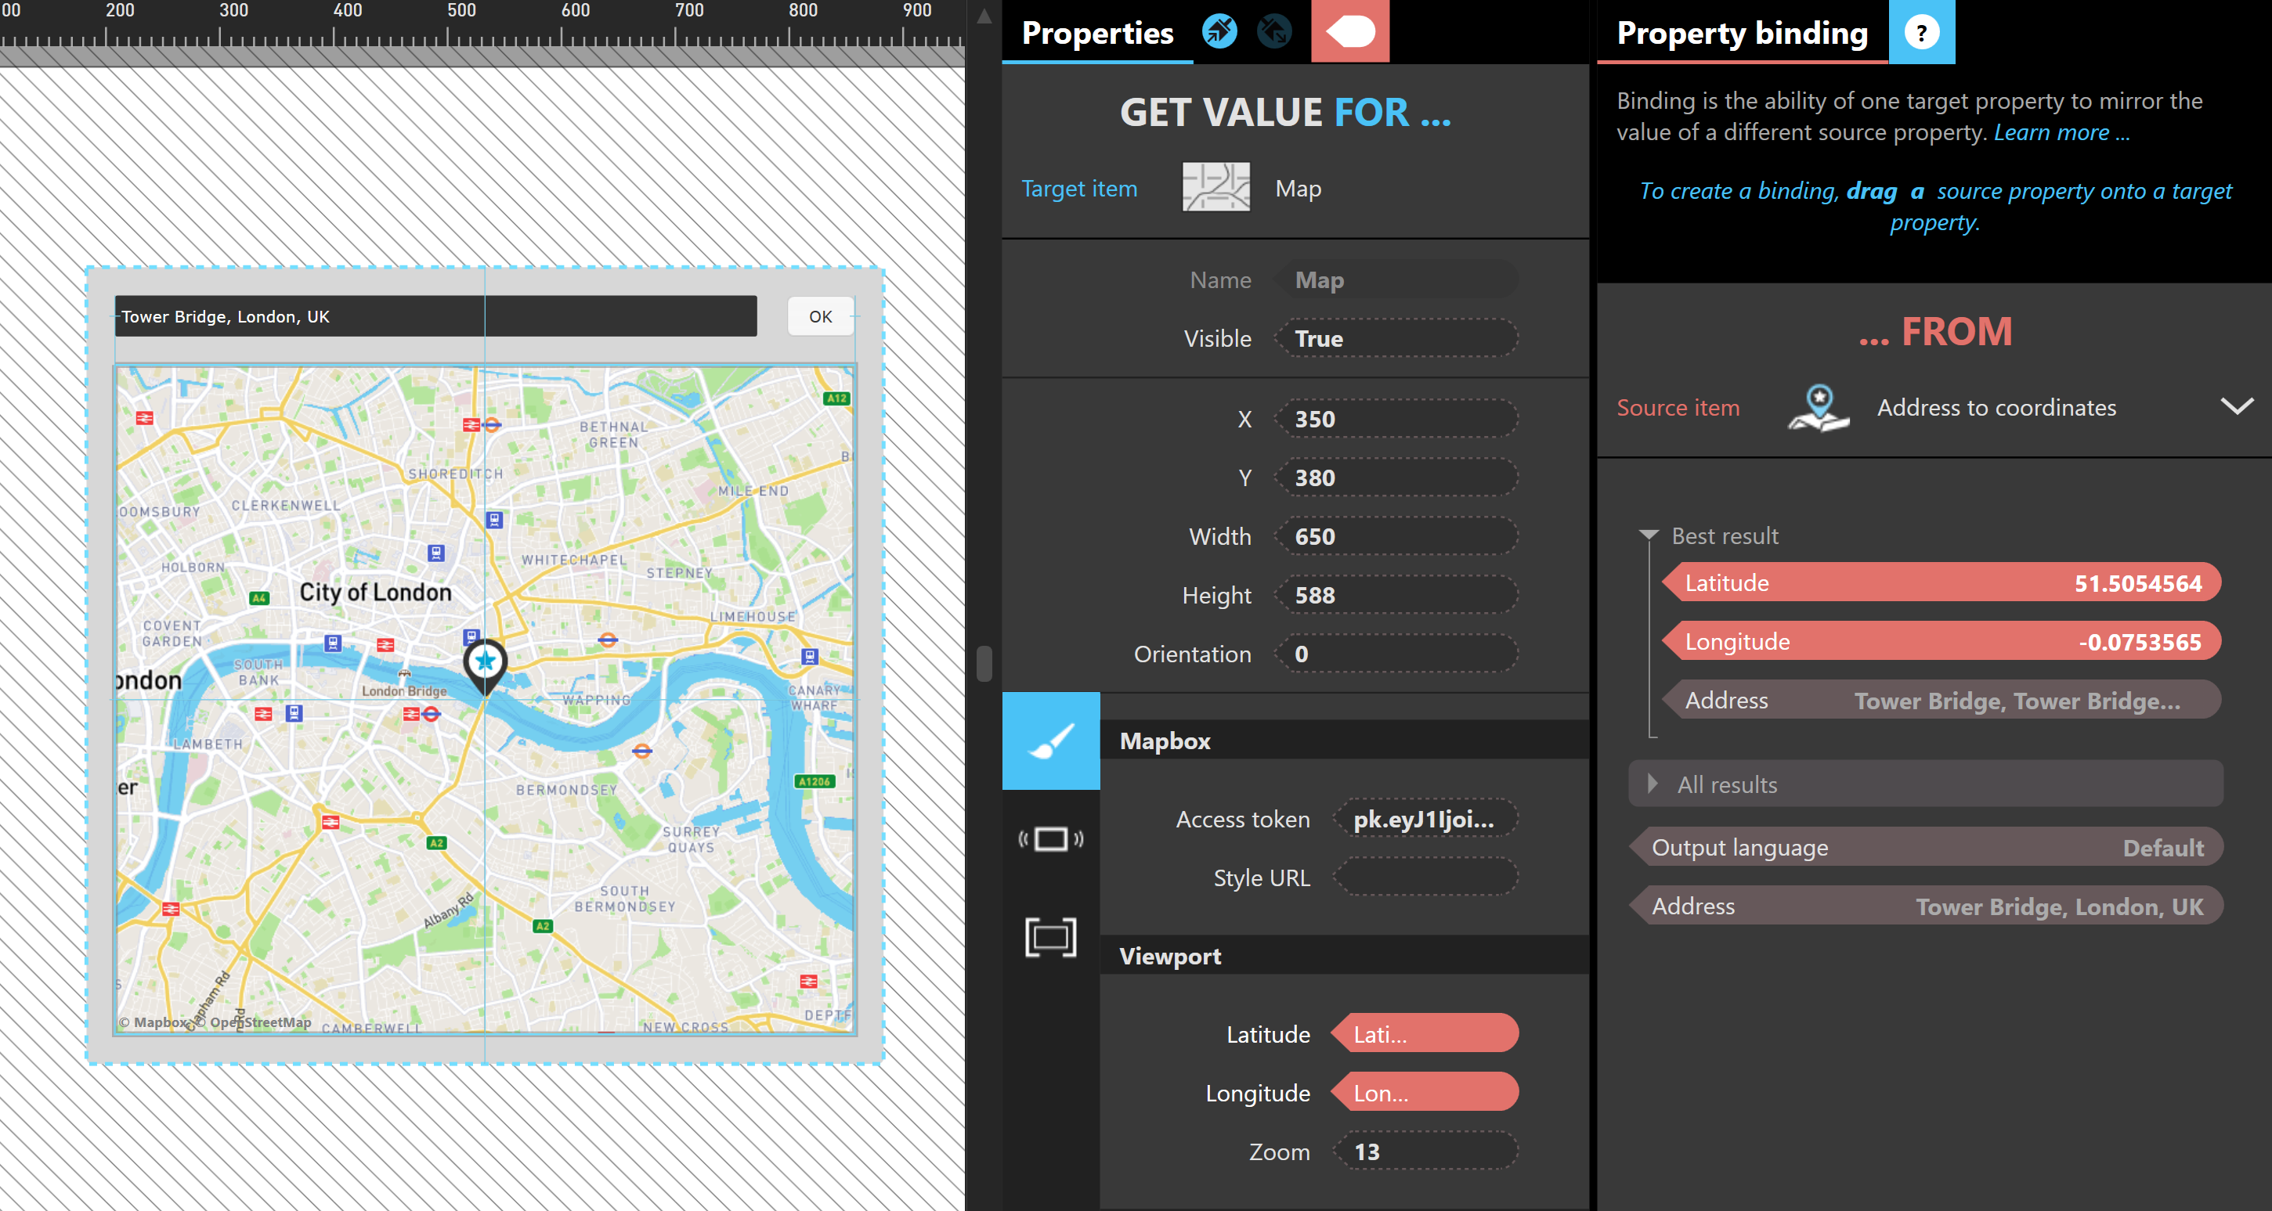Select the frame layout section icon
The width and height of the screenshot is (2272, 1211).
(x=1050, y=936)
